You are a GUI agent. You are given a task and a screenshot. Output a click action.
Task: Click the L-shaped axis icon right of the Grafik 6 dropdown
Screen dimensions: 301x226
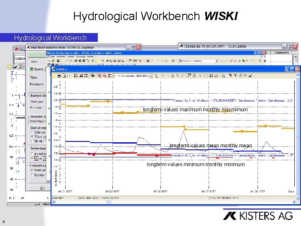(x=157, y=76)
